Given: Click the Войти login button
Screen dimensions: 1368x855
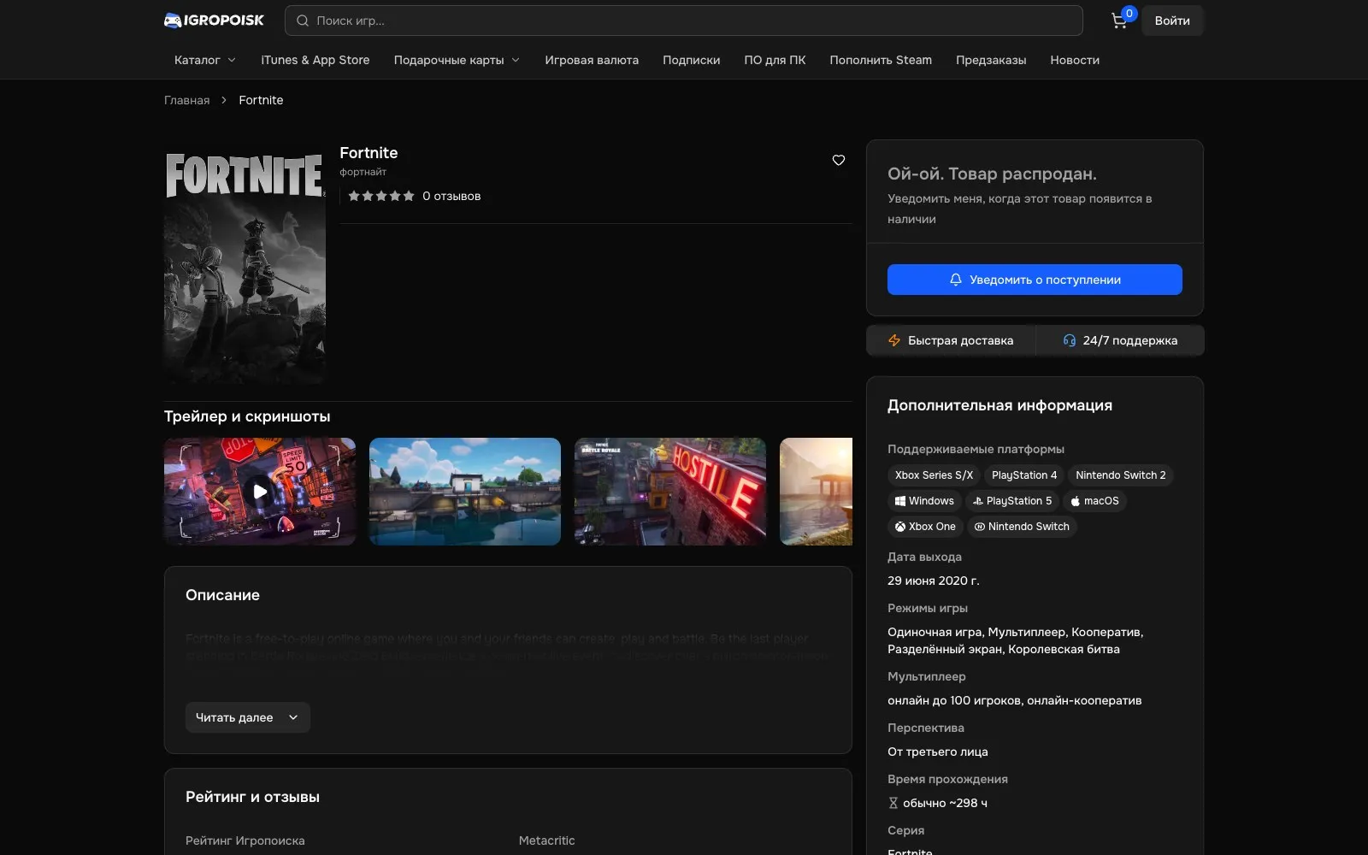Looking at the screenshot, I should pyautogui.click(x=1172, y=21).
